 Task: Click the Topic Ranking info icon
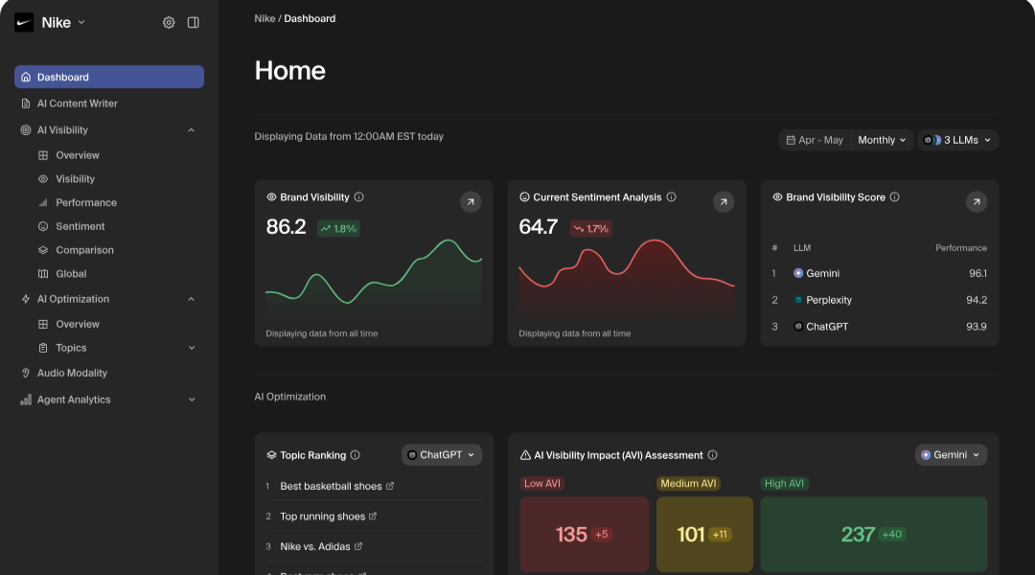click(356, 455)
